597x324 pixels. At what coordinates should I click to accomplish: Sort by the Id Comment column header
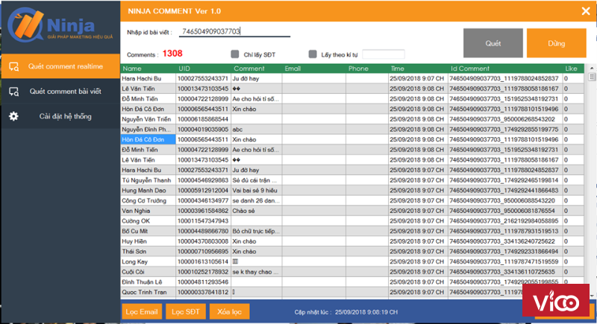pyautogui.click(x=506, y=69)
